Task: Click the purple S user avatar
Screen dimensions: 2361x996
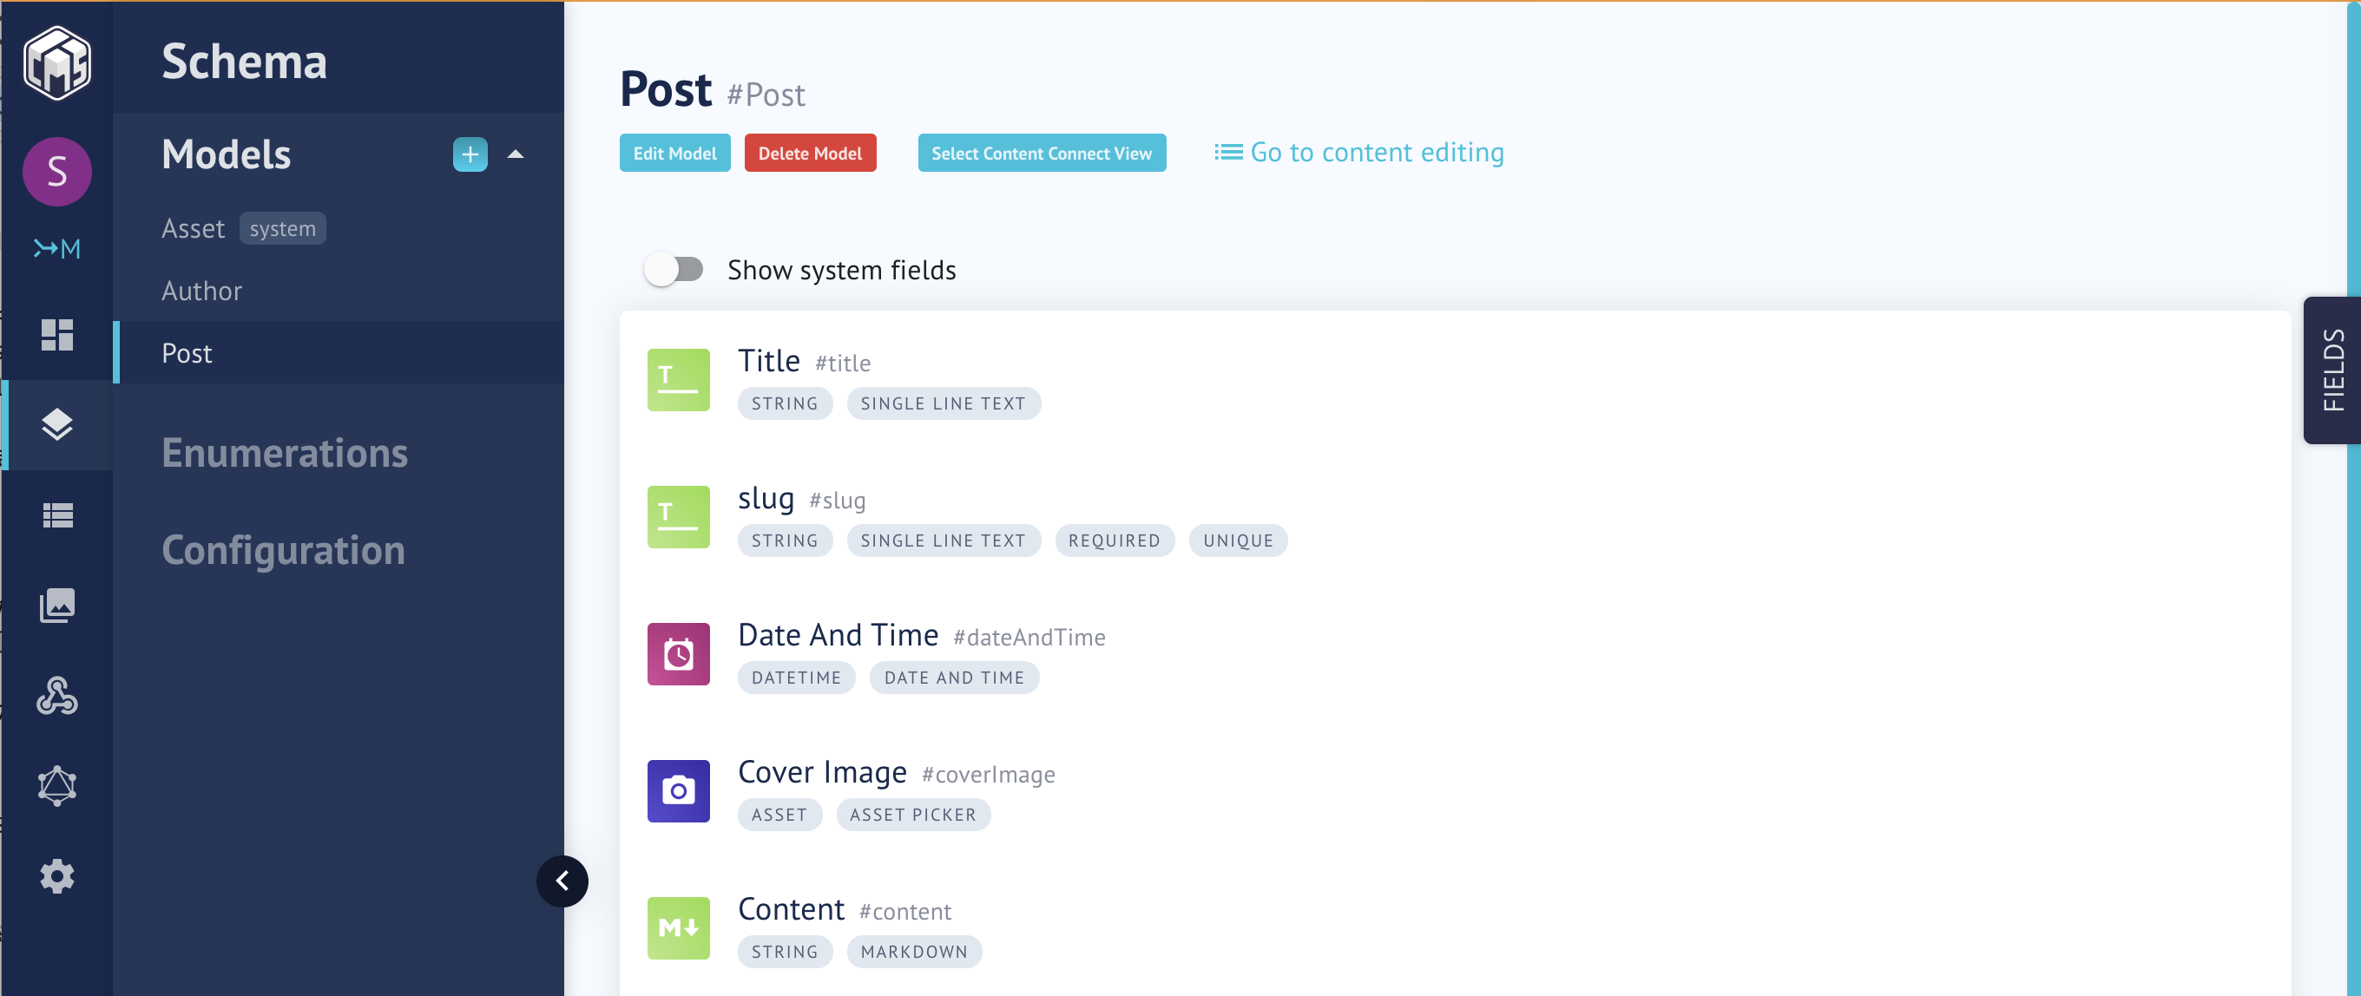Action: (x=56, y=171)
